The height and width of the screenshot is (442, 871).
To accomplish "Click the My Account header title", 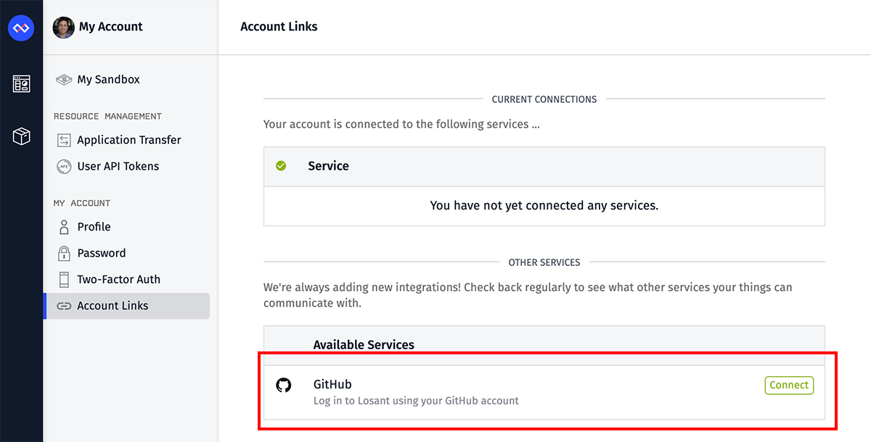I will pyautogui.click(x=110, y=27).
